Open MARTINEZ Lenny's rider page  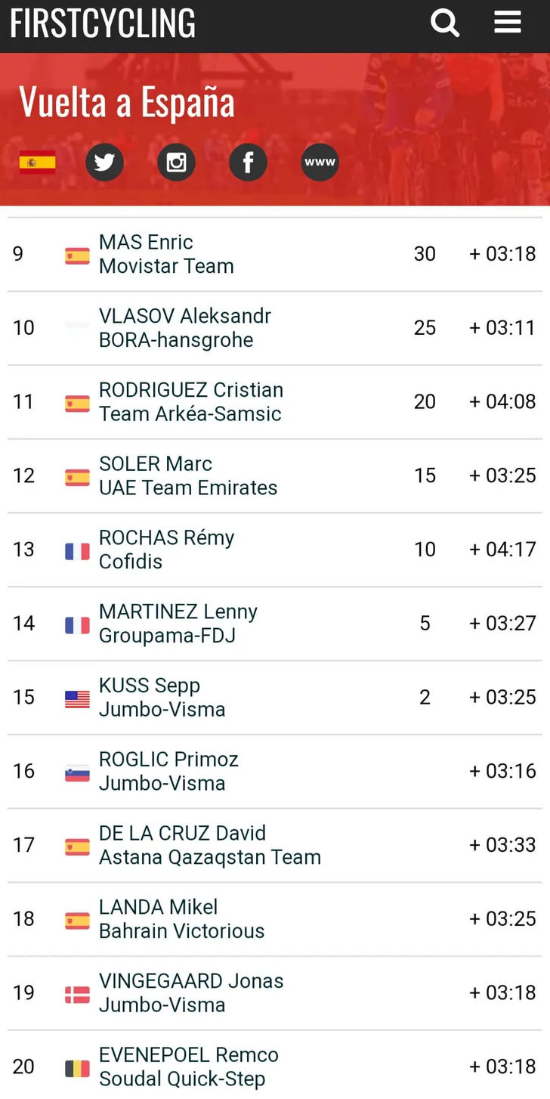tap(178, 611)
